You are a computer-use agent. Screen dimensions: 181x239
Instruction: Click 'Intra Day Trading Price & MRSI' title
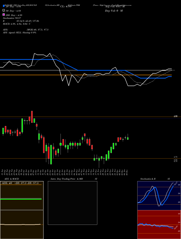[74, 179]
